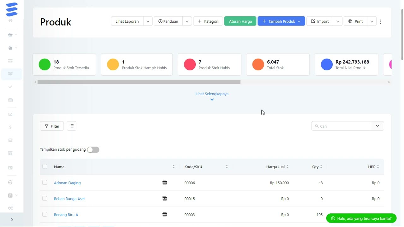Screen dimensions: 404x227
Task: Open the circled checkmark sidebar icon
Action: [x=10, y=182]
